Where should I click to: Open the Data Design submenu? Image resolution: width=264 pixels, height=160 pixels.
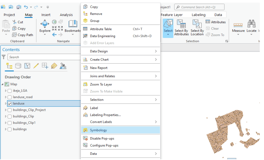pos(120,51)
